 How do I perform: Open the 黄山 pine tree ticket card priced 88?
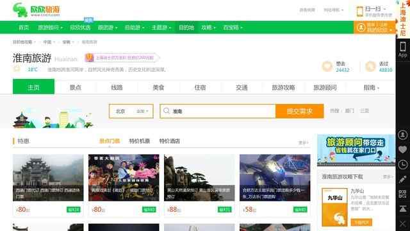click(x=199, y=185)
